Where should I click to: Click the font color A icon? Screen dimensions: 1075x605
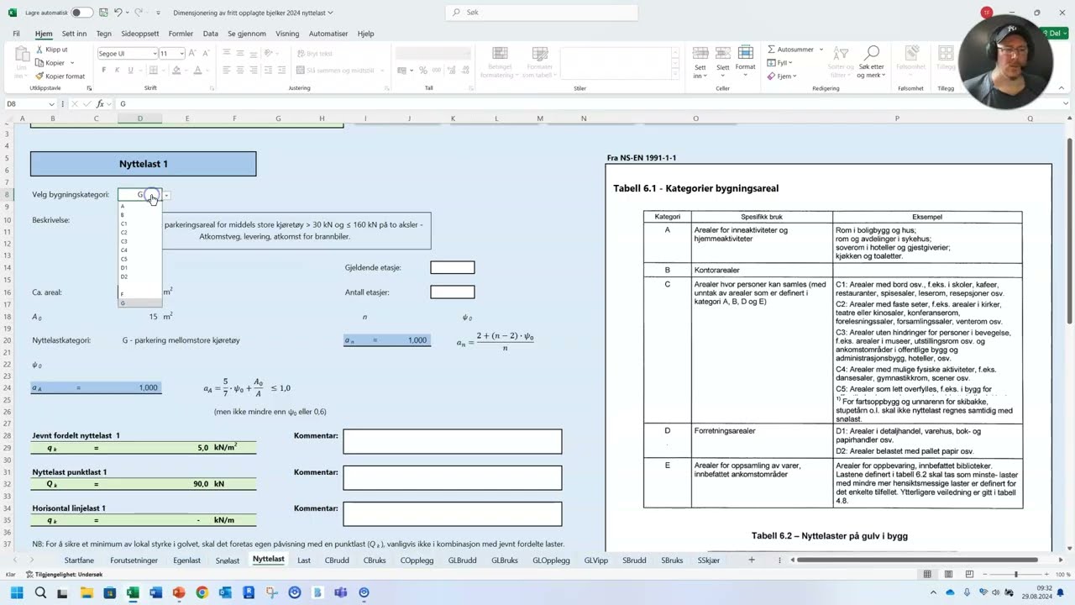197,71
